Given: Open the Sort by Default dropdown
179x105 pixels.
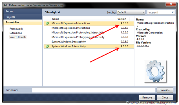Looking at the screenshot, I should pos(131,12).
